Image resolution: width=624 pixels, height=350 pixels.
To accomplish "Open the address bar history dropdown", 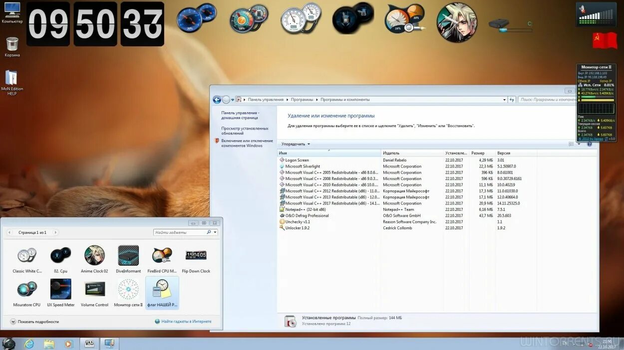I will point(504,100).
